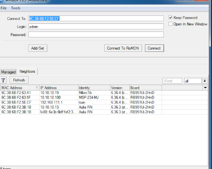212x169 pixels.
Task: Select IP address 192.168.111.1
Action: point(51,102)
